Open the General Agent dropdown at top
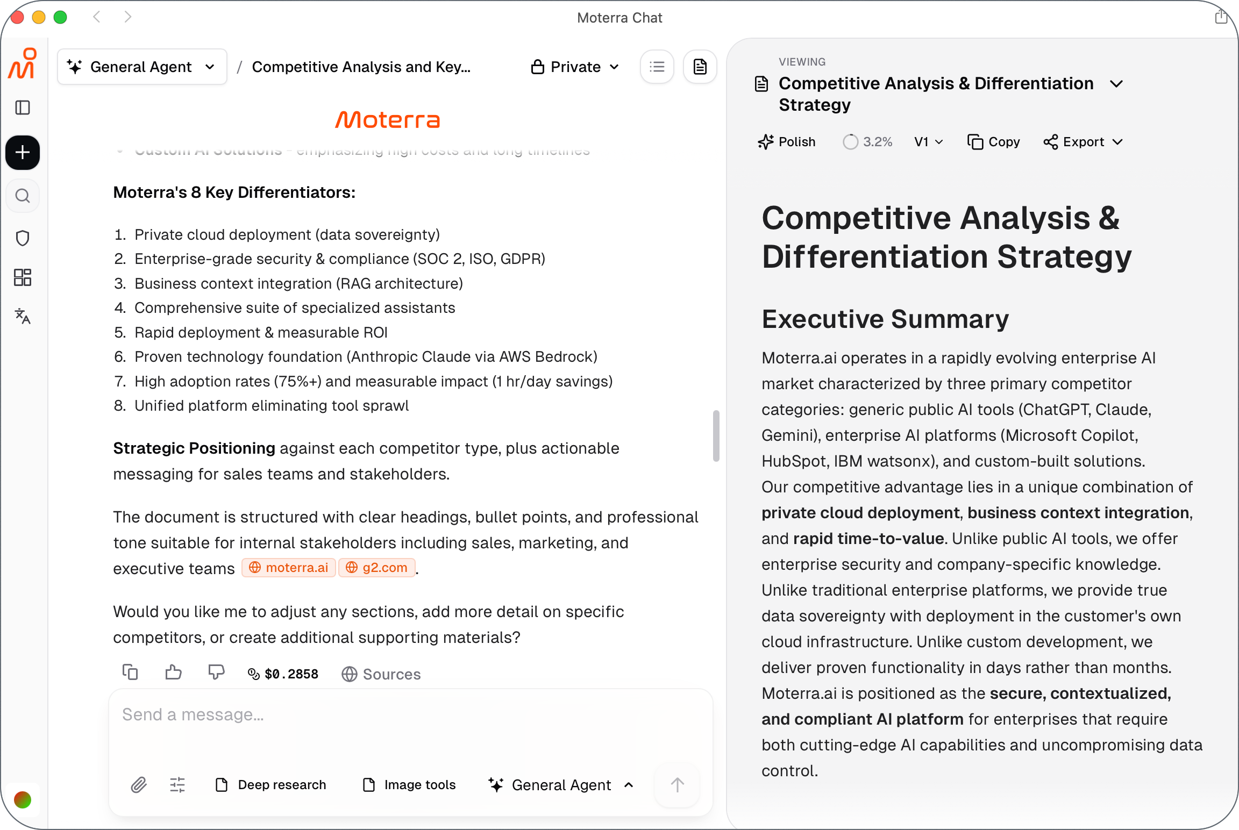The width and height of the screenshot is (1239, 830). (x=142, y=67)
